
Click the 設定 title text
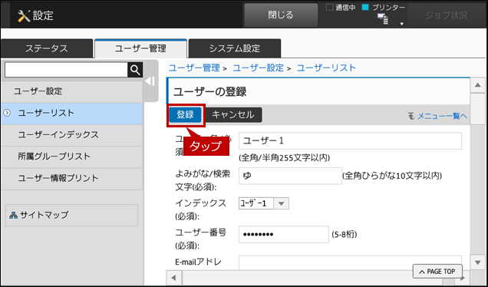(x=43, y=15)
